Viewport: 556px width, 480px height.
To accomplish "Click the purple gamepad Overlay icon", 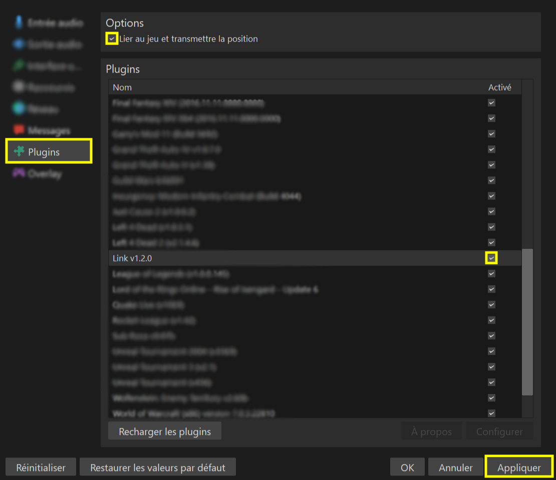I will [x=20, y=174].
